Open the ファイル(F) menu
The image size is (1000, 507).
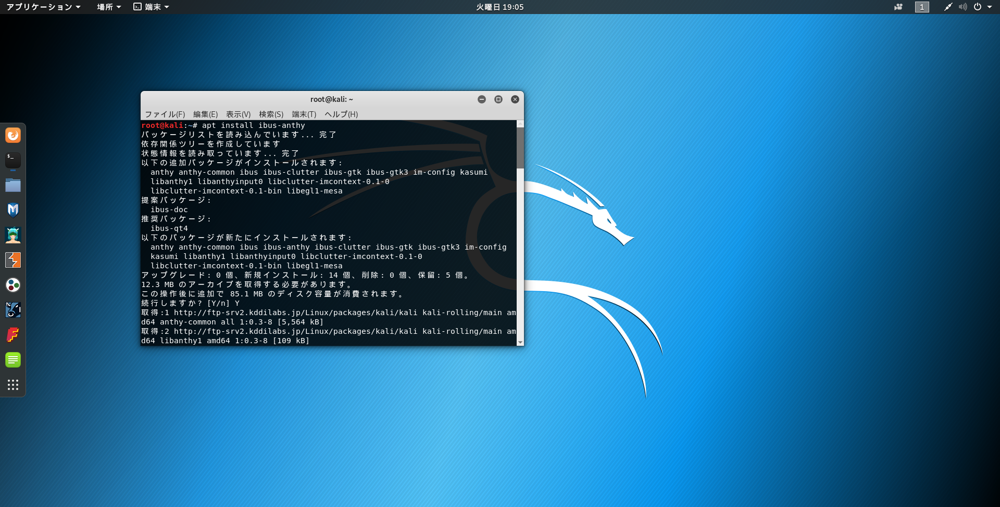pyautogui.click(x=165, y=114)
